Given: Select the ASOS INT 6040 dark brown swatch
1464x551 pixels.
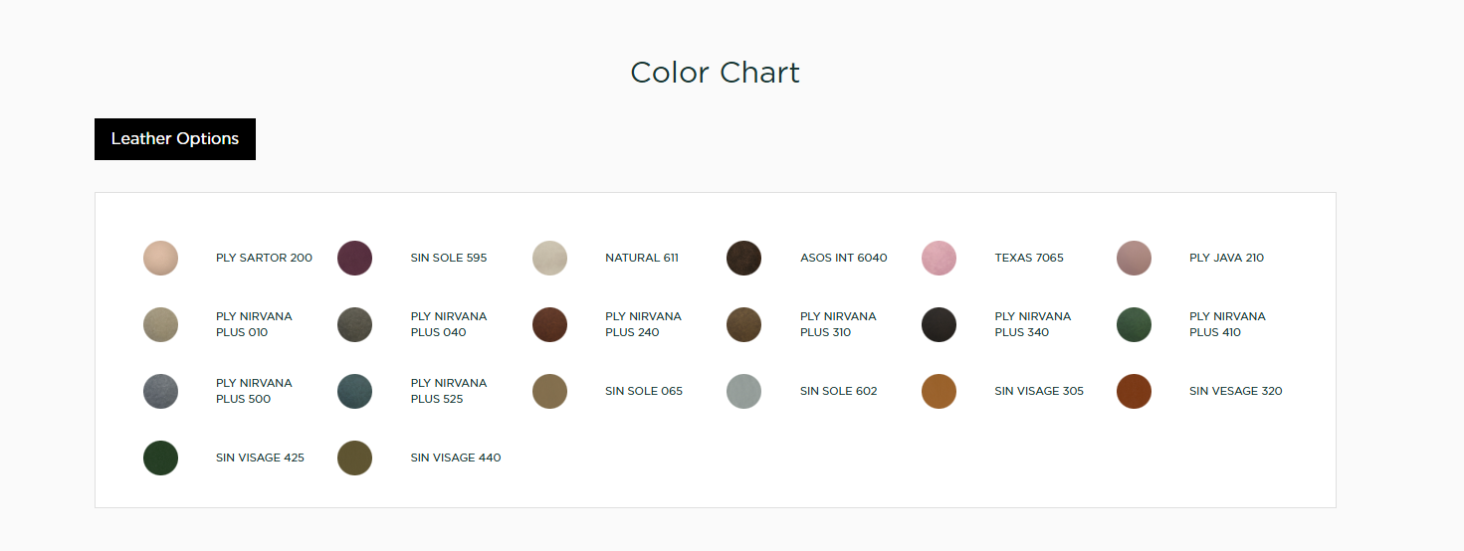Looking at the screenshot, I should pyautogui.click(x=743, y=258).
